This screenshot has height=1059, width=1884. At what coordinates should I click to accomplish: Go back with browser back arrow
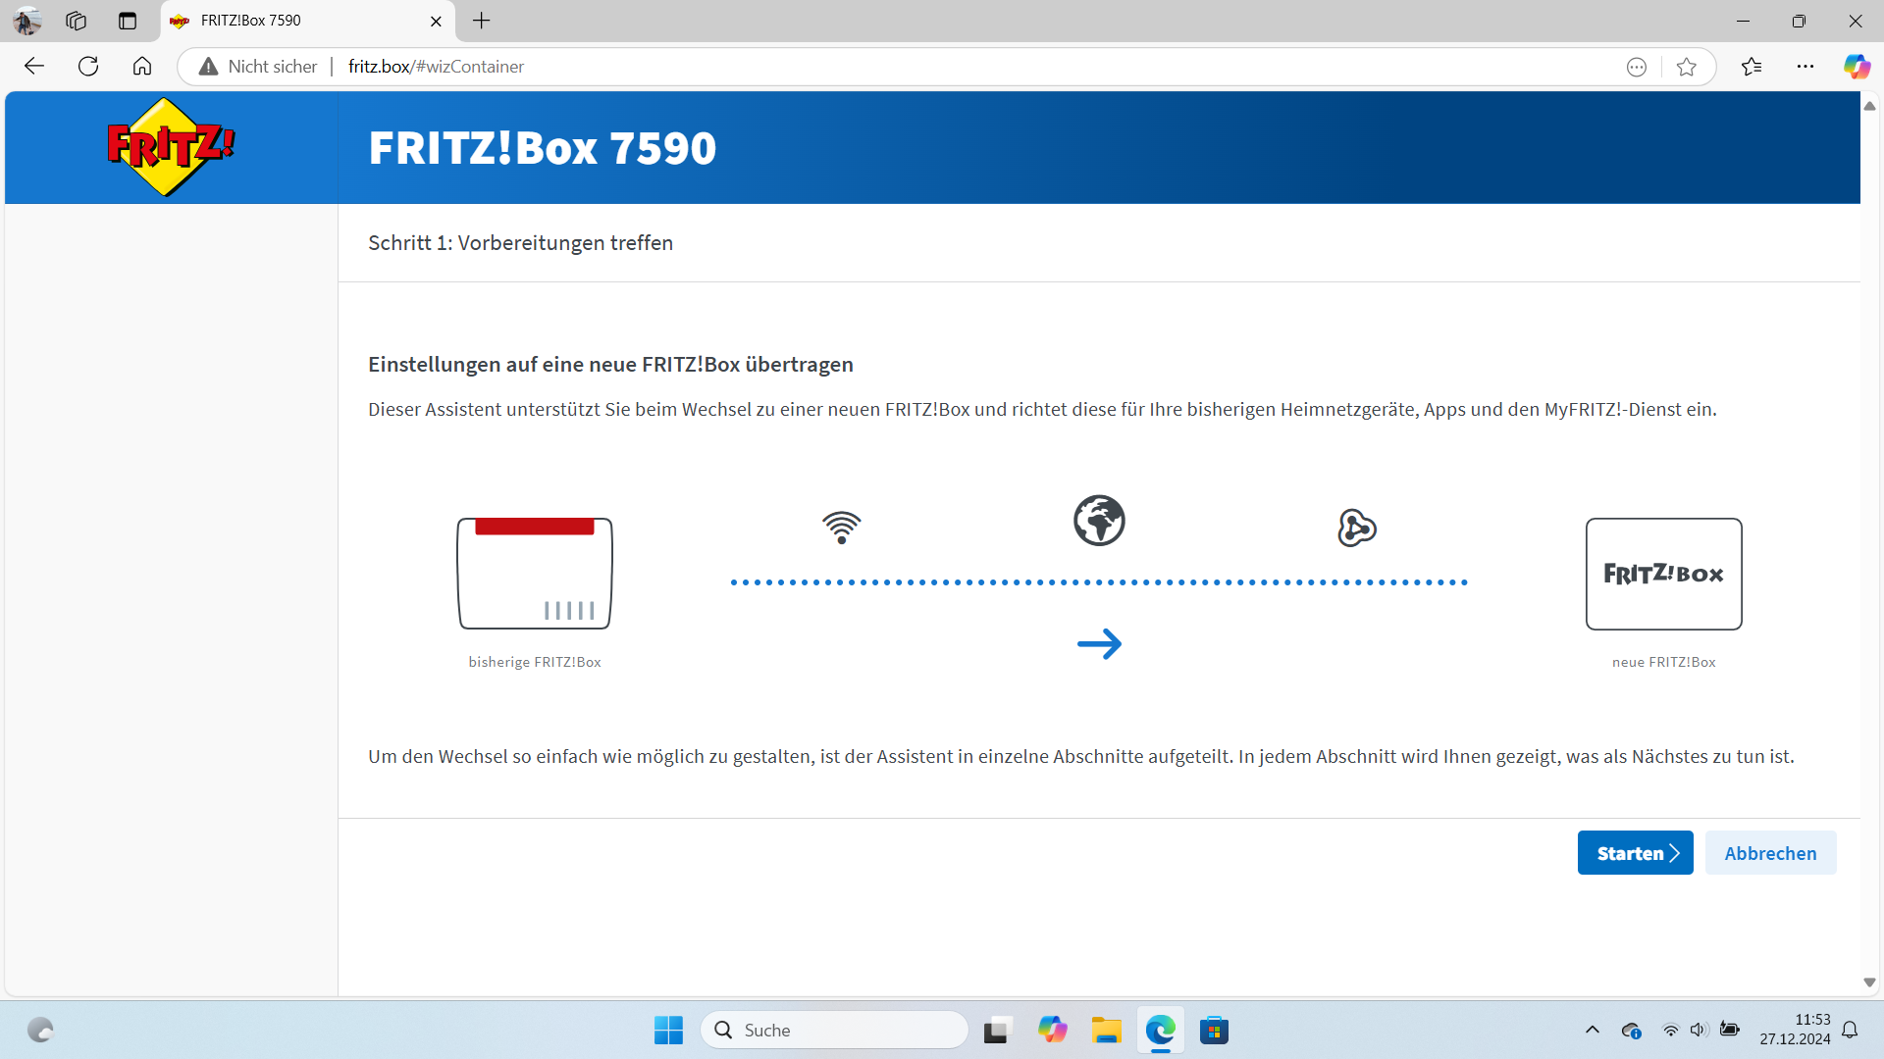click(34, 67)
